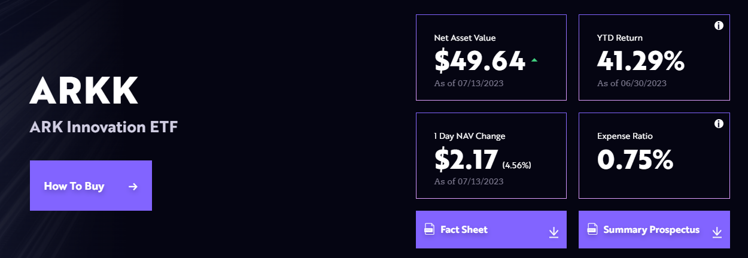The width and height of the screenshot is (748, 258).
Task: Click the Expense Ratio info icon
Action: (x=719, y=124)
